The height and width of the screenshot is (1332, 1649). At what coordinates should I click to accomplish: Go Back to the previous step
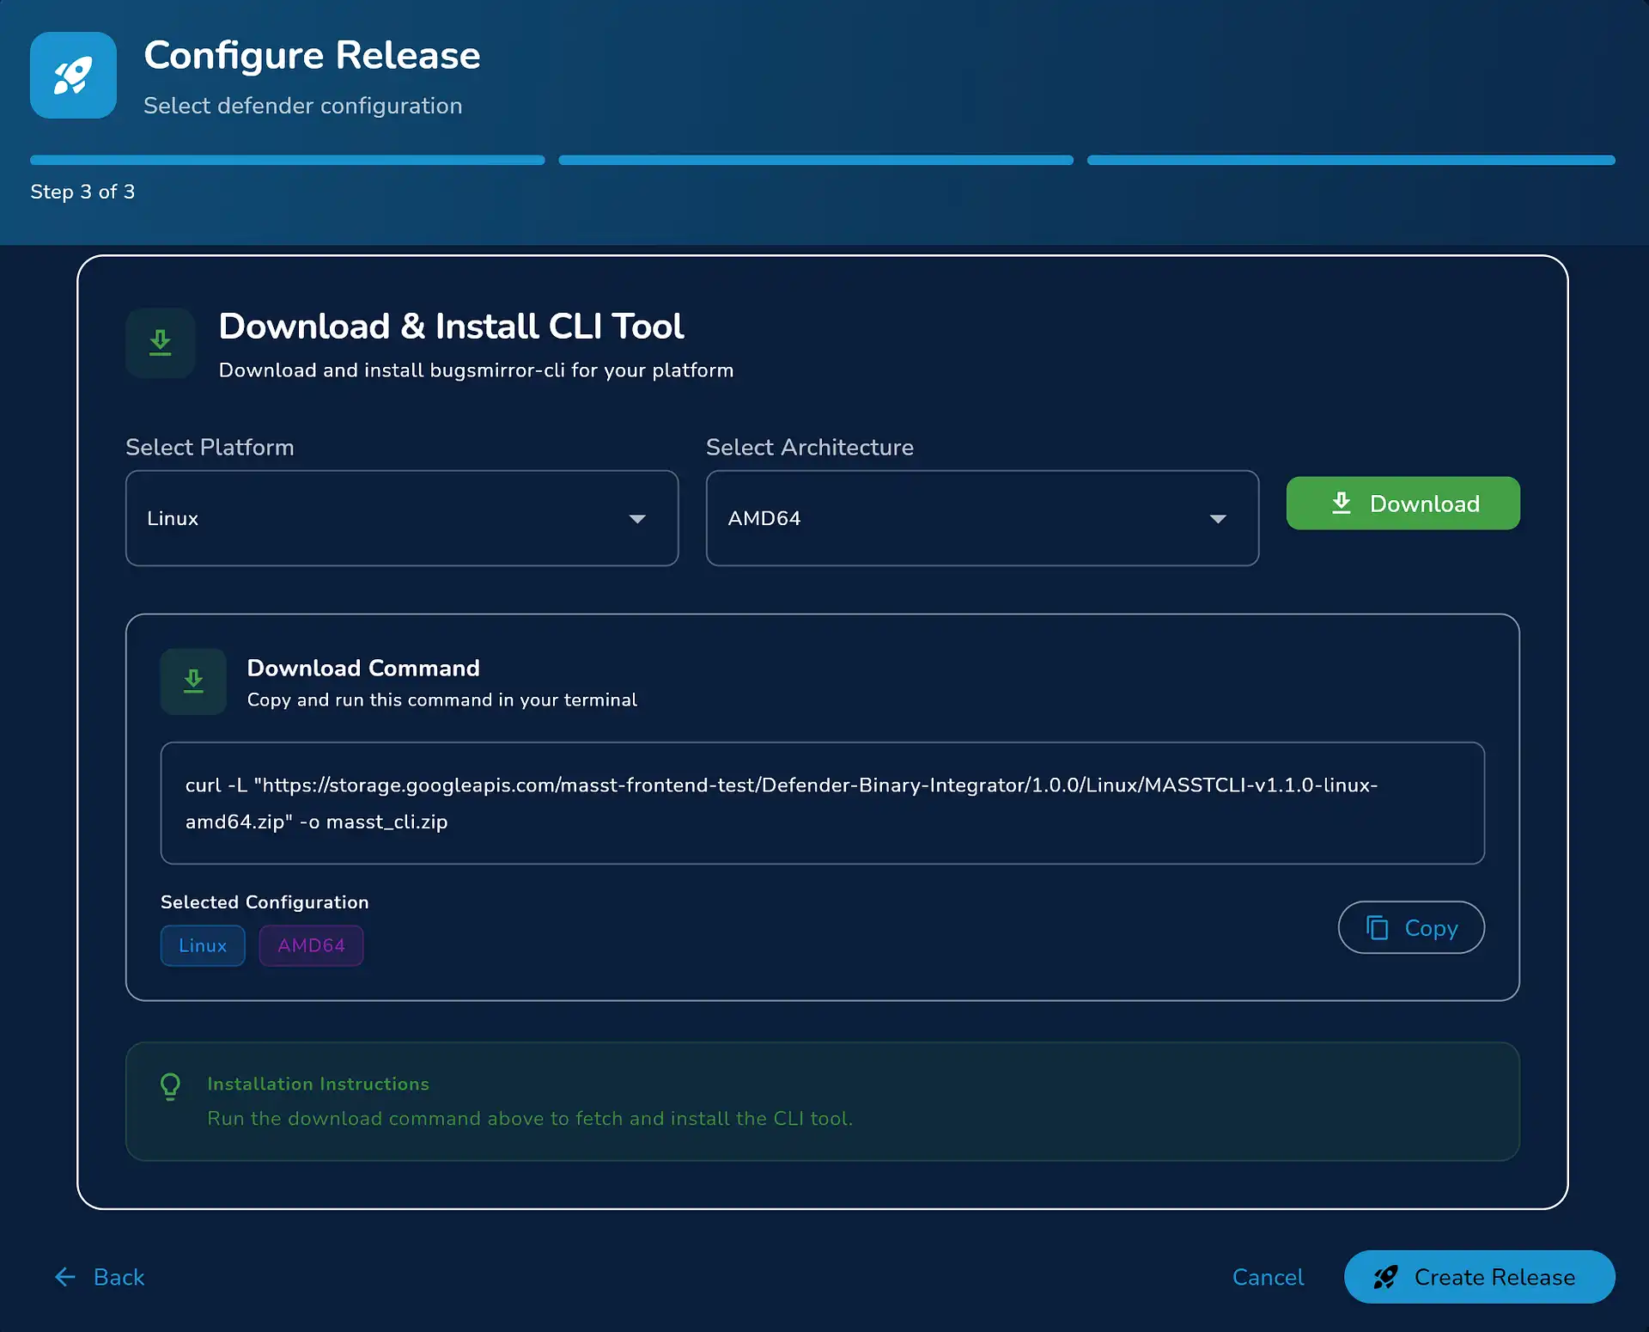tap(100, 1277)
